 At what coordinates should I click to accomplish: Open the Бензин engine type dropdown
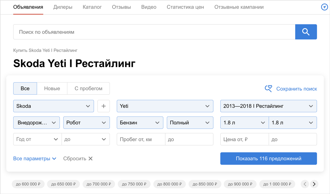[x=140, y=123]
